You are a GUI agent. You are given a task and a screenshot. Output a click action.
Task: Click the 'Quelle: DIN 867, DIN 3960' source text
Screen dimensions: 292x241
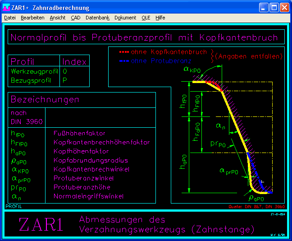coord(255,207)
